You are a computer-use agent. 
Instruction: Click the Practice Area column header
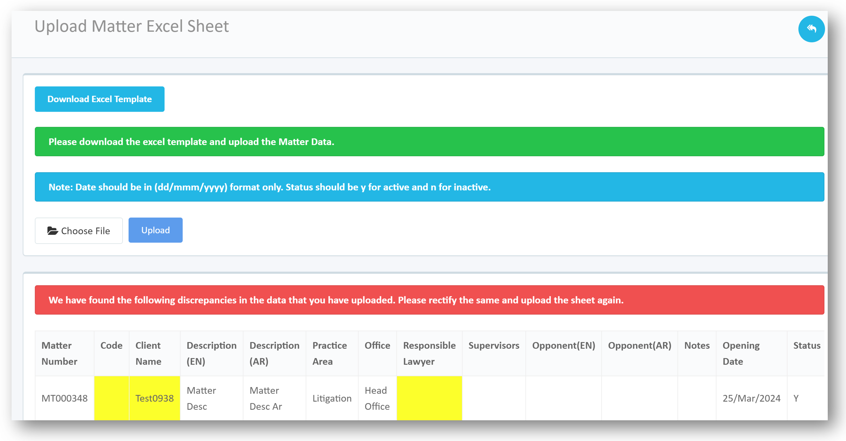click(329, 353)
